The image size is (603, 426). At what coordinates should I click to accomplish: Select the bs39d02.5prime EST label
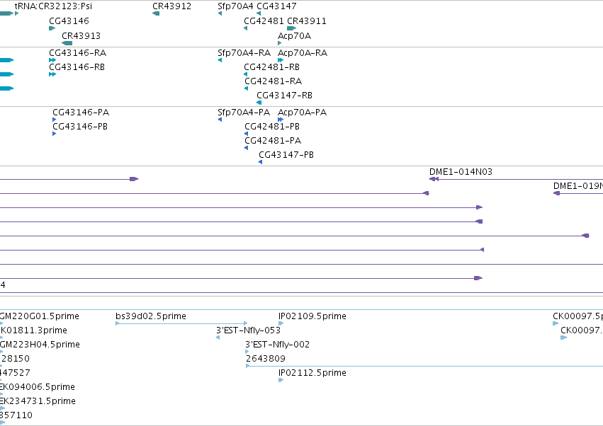[x=151, y=316]
